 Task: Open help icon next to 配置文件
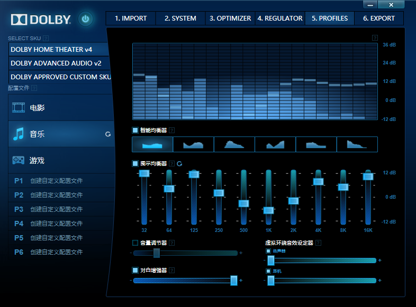(34, 88)
